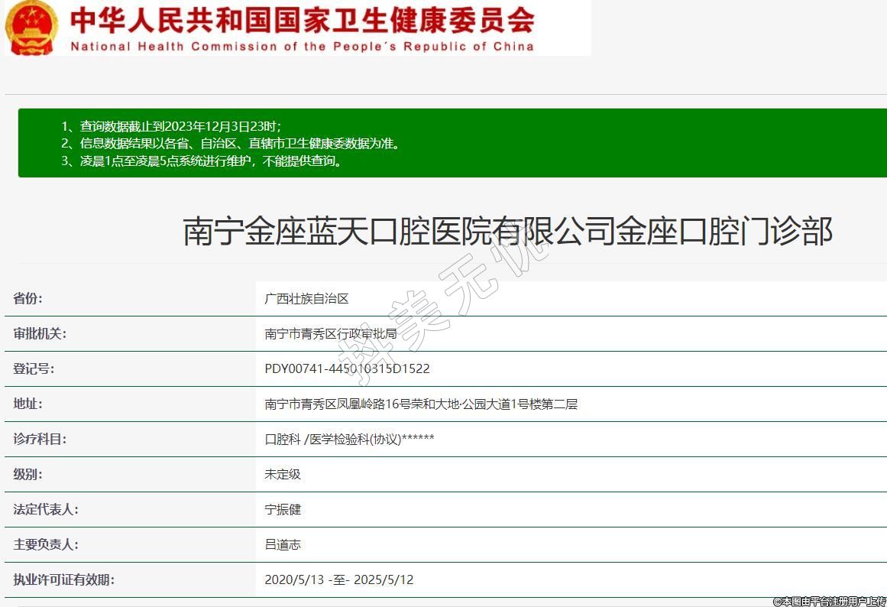The height and width of the screenshot is (607, 887).
Task: Click the address value on 凤凰岭路16号
Action: tap(421, 404)
